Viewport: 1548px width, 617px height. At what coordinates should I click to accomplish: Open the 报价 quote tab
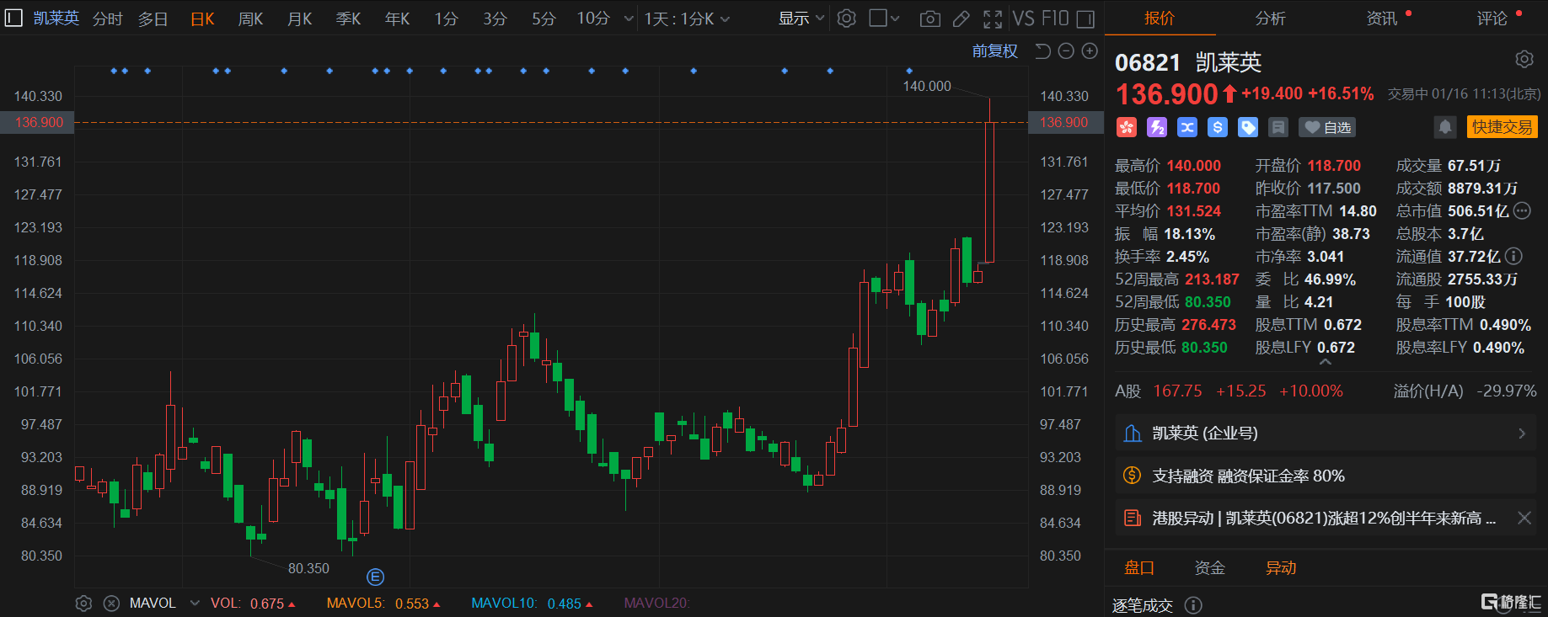point(1160,19)
